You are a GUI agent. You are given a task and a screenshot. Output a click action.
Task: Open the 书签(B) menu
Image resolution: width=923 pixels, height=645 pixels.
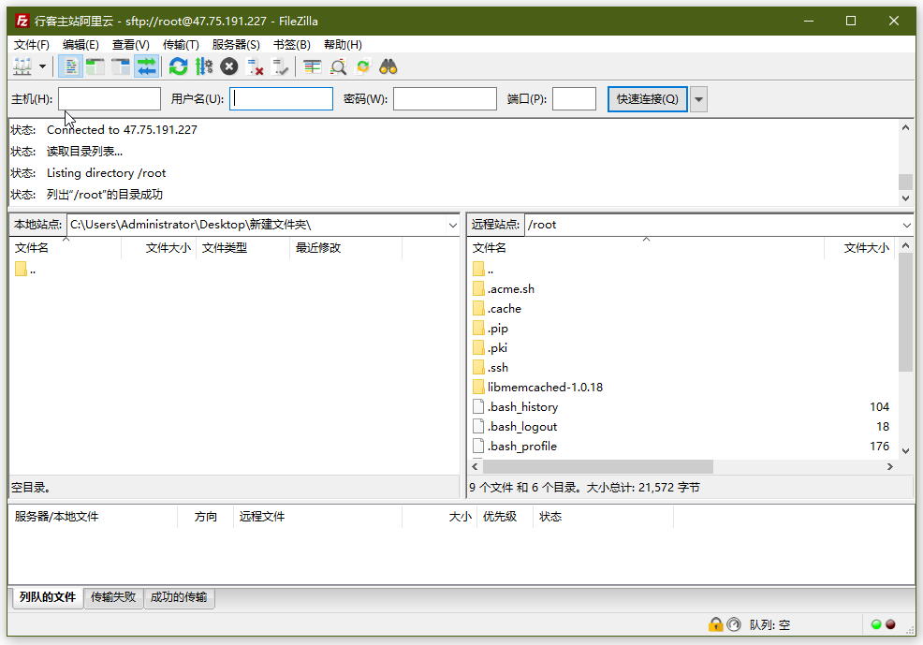tap(291, 45)
